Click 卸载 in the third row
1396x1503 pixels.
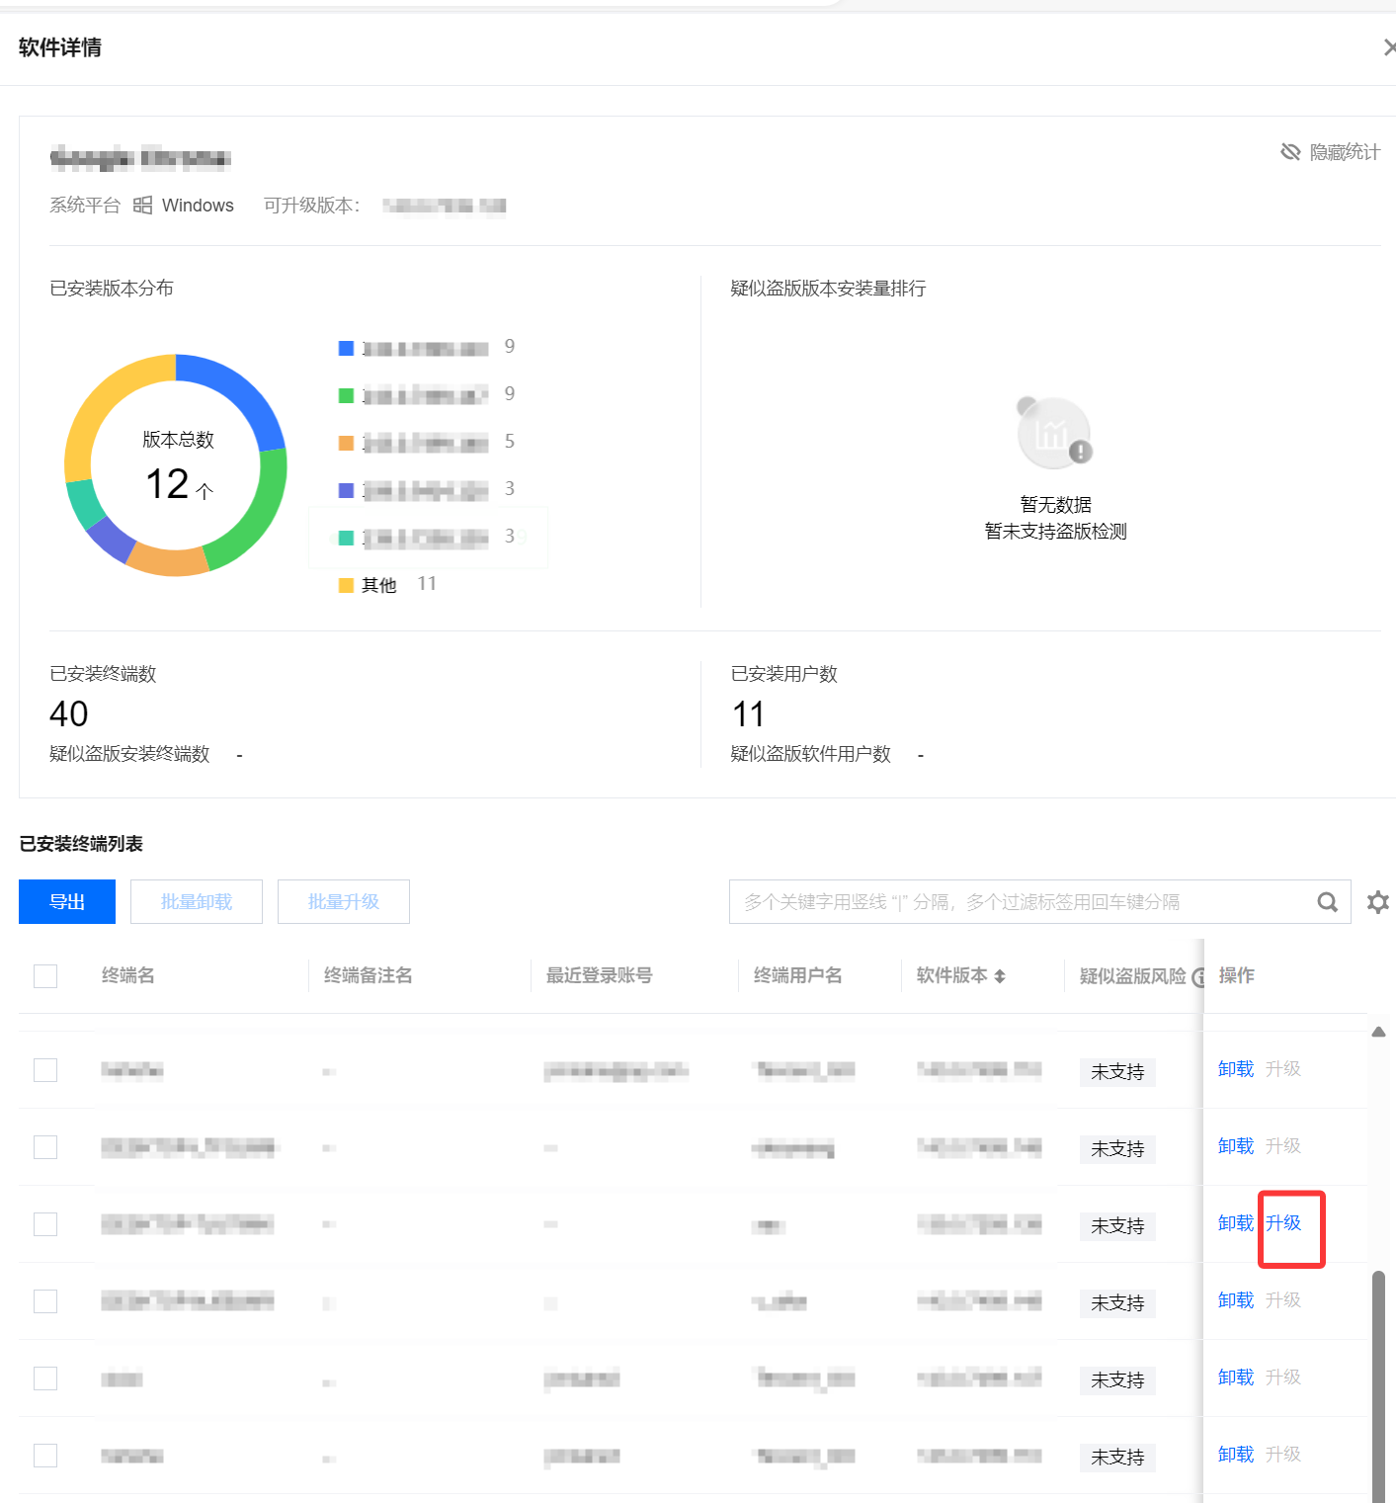click(1236, 1223)
